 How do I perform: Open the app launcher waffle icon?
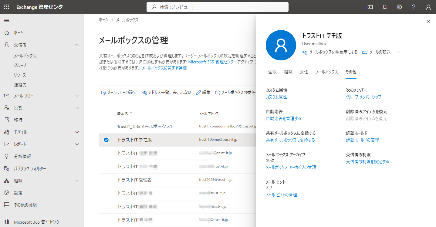coord(6,7)
